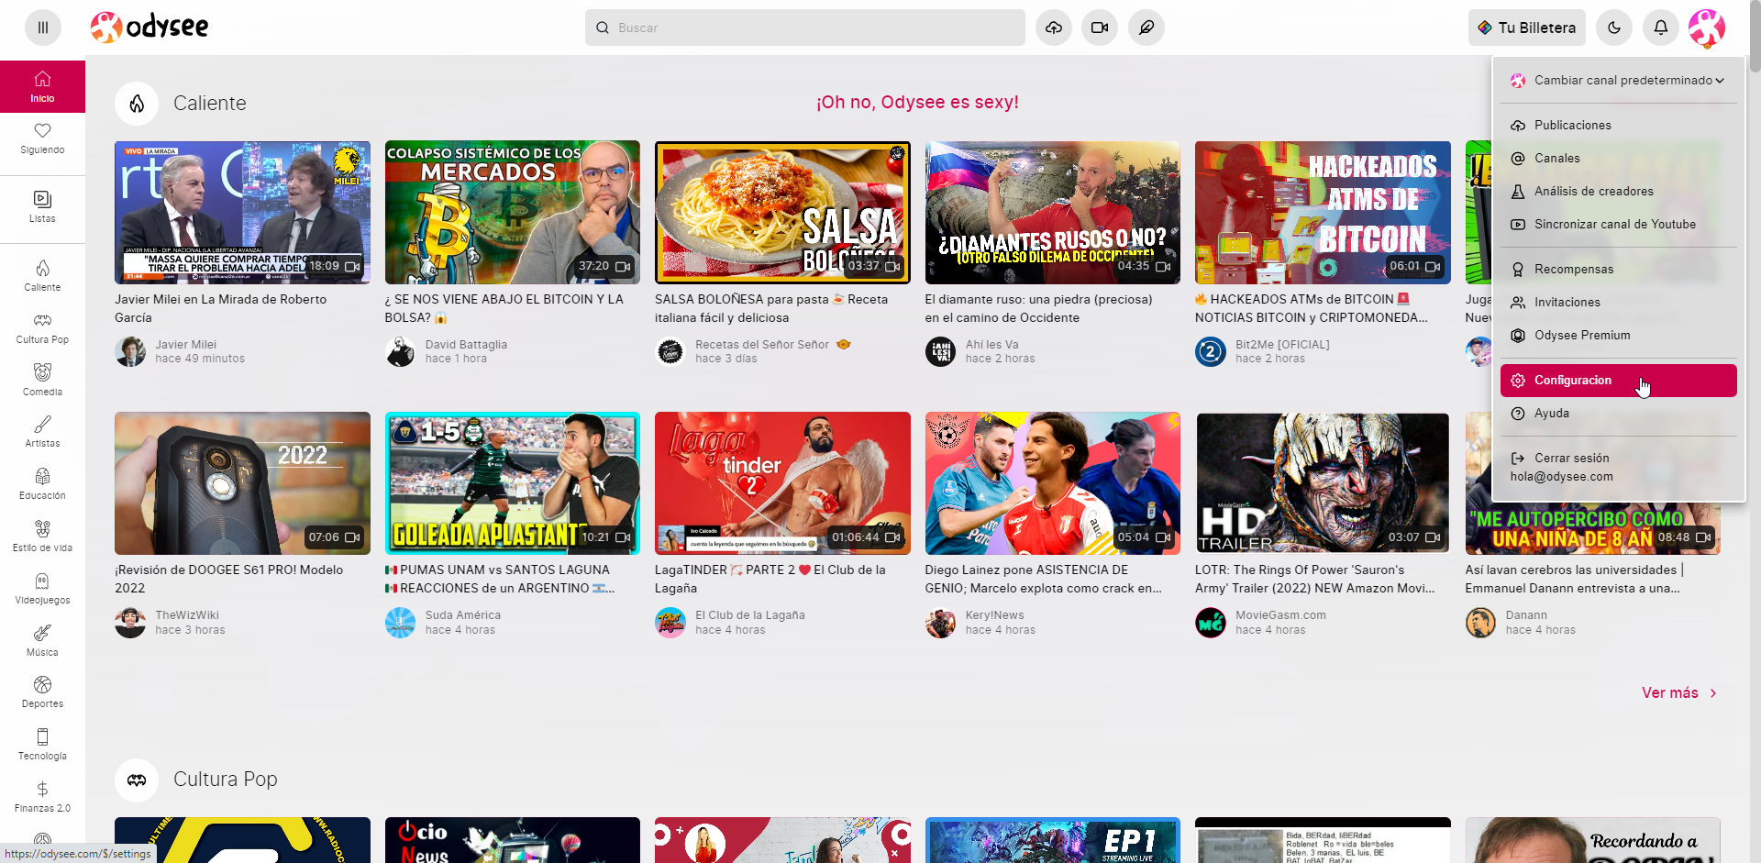Open Hackeados ATMs de Bitcoin thumbnail
1761x863 pixels.
pyautogui.click(x=1323, y=213)
